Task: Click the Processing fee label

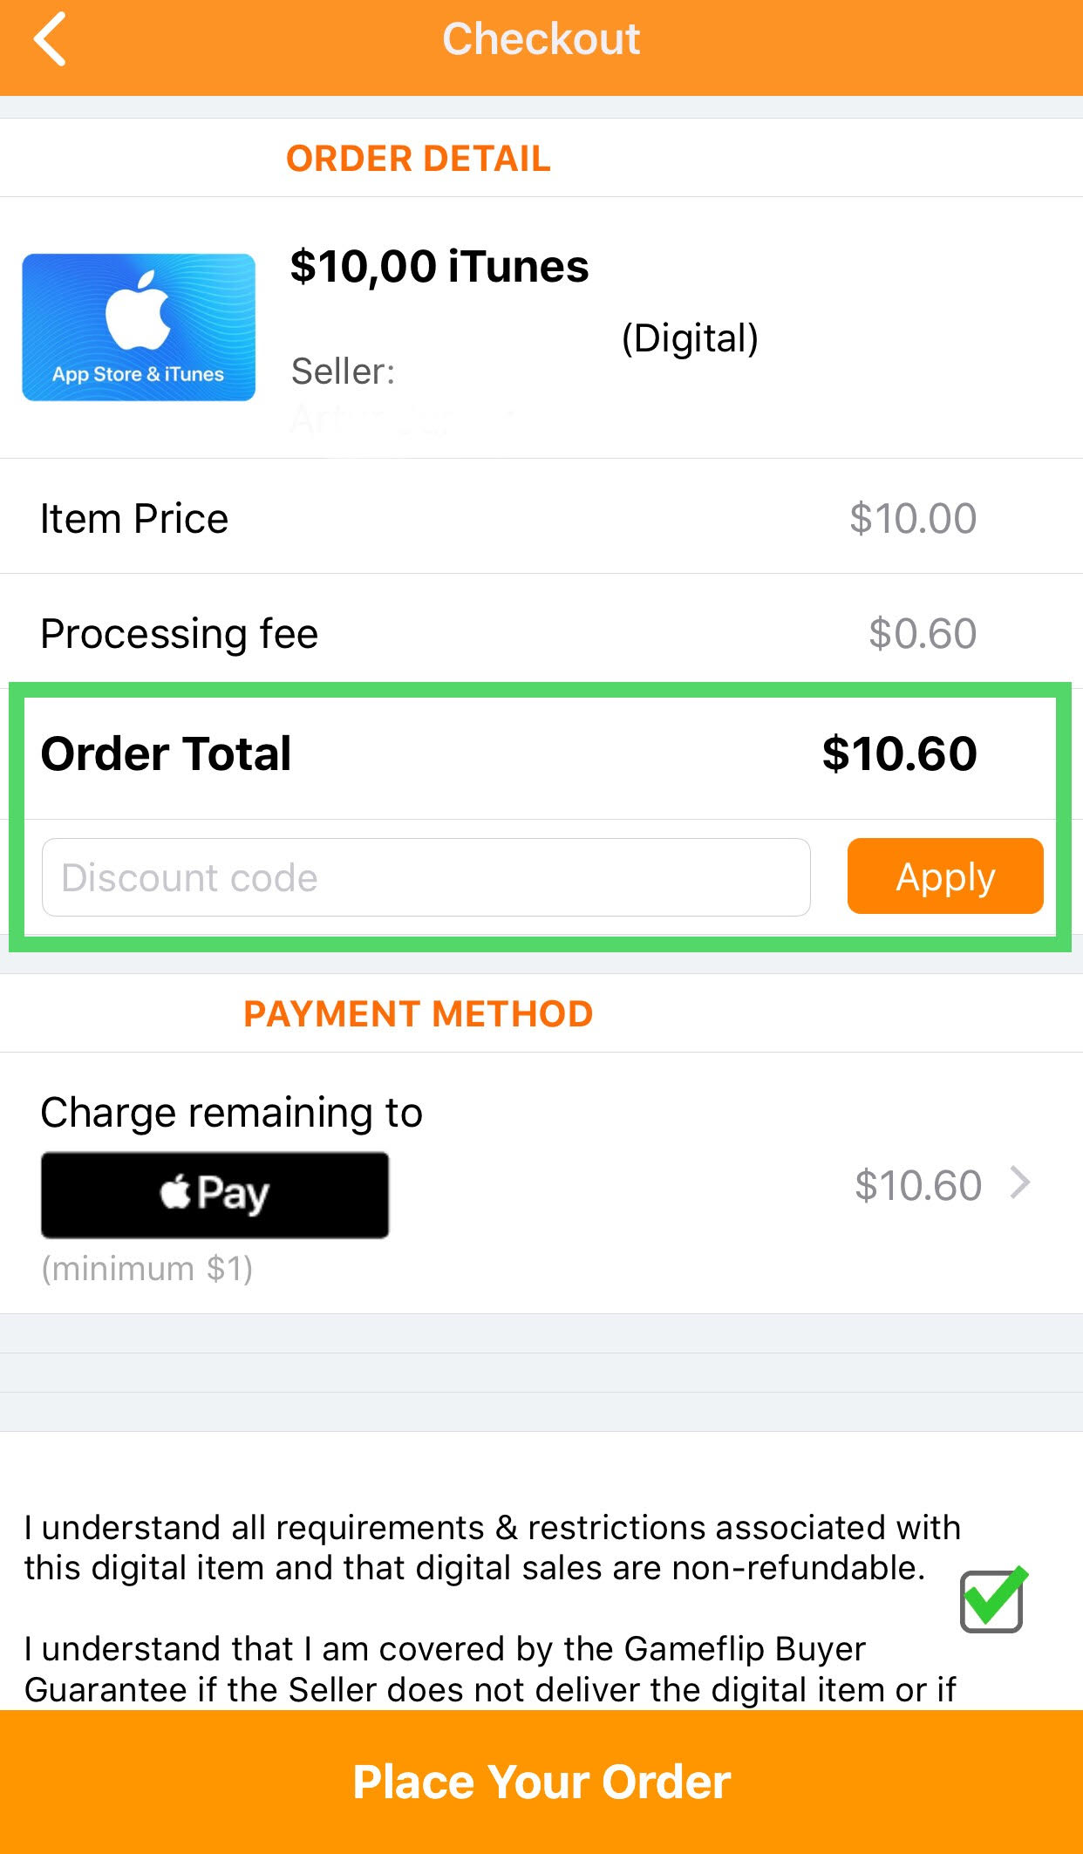Action: point(179,634)
